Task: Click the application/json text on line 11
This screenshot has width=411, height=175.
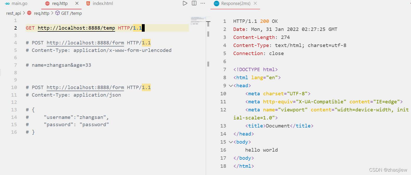Action: click(97, 95)
